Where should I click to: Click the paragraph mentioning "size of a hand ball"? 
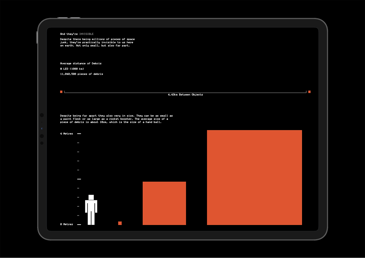coord(116,119)
